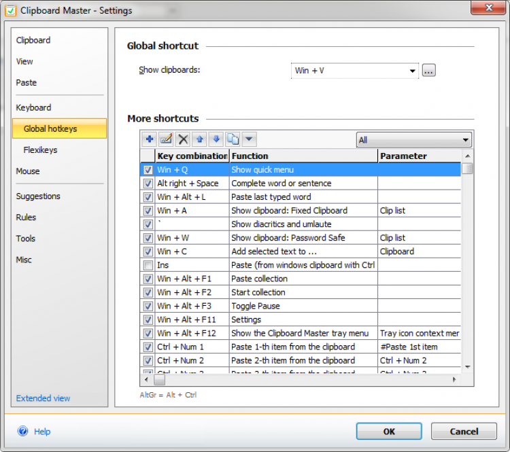
Task: Click the Extended view link
Action: (x=43, y=398)
